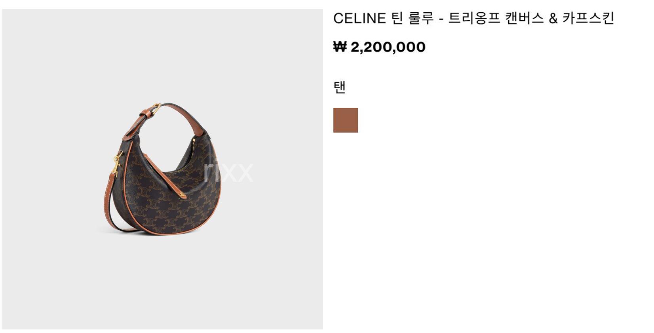Click the 틴 룰루 words in title
This screenshot has height=333, width=654.
click(x=413, y=18)
